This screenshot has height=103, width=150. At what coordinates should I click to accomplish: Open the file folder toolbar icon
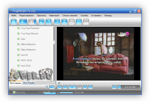(14, 22)
